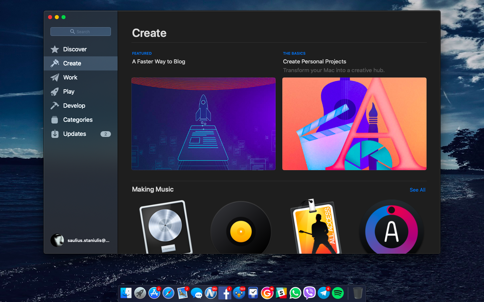
Task: Select the Create sidebar item
Action: (x=72, y=63)
